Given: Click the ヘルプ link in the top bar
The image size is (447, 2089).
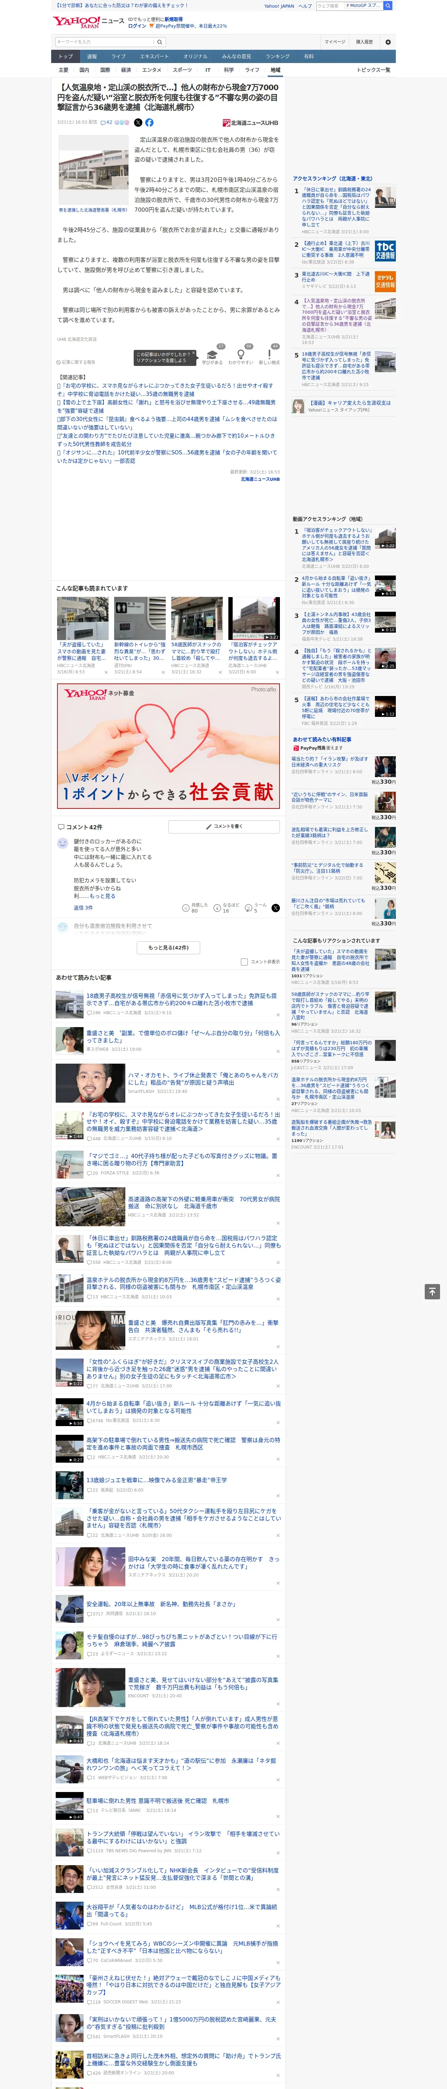Looking at the screenshot, I should coord(305,6).
